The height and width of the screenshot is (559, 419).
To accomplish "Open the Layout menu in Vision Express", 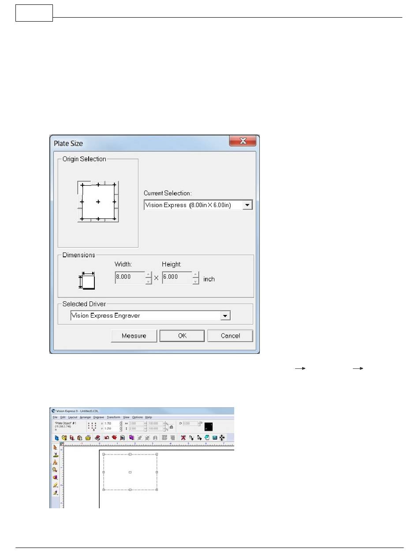I will (73, 417).
